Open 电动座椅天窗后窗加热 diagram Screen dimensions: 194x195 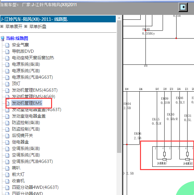33,58
